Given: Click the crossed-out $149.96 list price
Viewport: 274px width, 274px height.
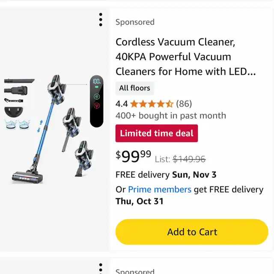Looking at the screenshot, I should click(189, 159).
